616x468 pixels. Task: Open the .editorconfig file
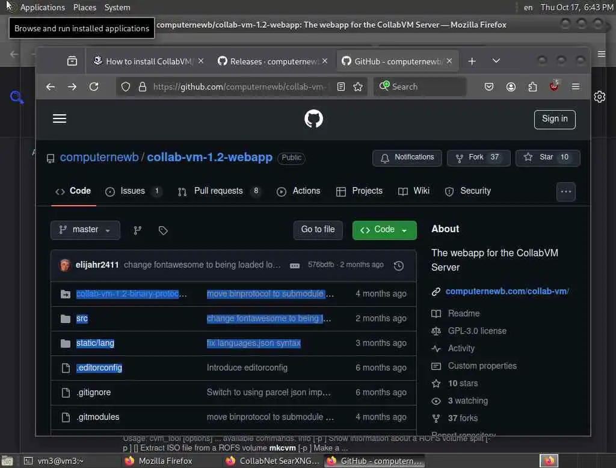[x=99, y=368]
